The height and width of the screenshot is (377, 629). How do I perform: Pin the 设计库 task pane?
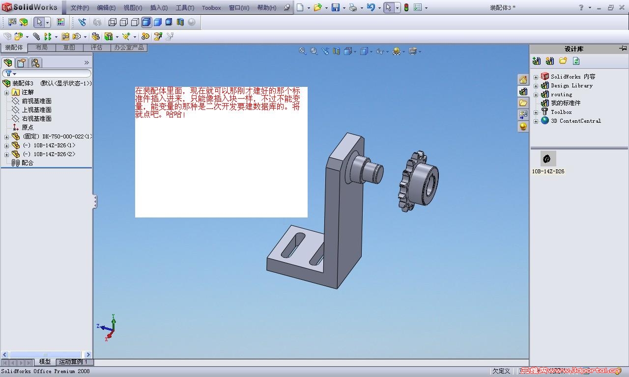[x=623, y=48]
